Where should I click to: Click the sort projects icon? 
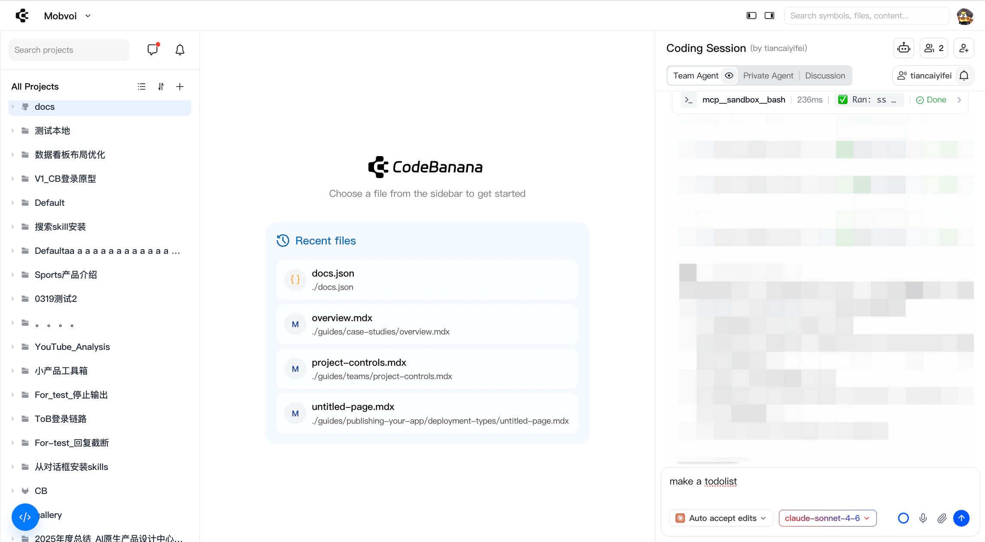(x=161, y=87)
